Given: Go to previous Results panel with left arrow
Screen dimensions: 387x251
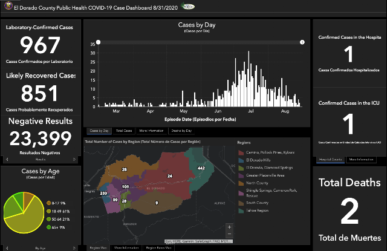Looking at the screenshot, I should point(7,160).
